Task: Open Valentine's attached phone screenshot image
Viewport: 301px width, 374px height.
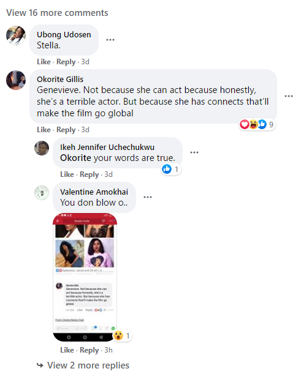Action: point(85,277)
